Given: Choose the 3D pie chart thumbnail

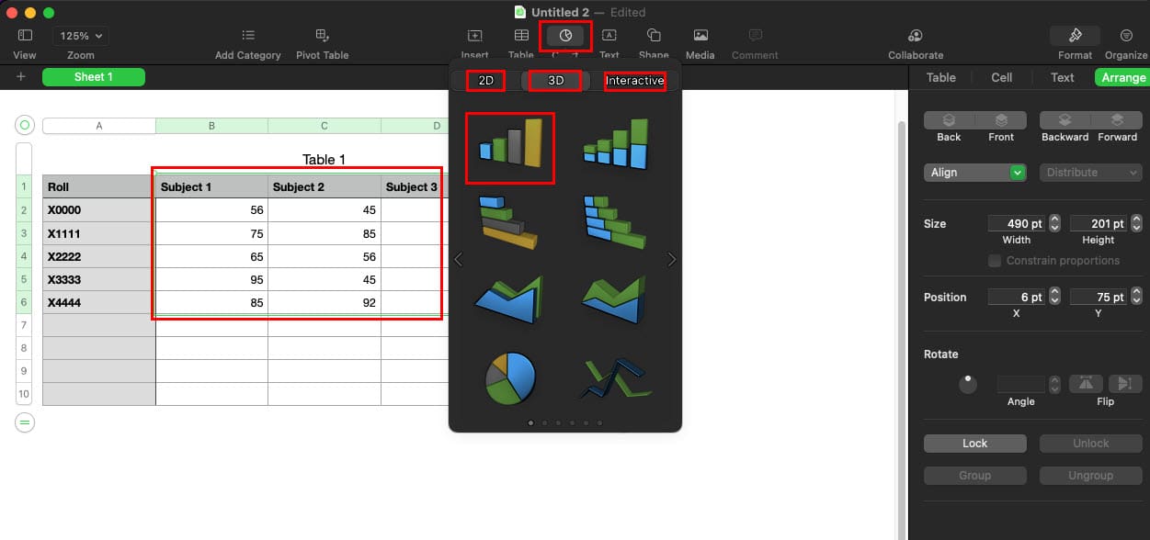Looking at the screenshot, I should coord(510,377).
